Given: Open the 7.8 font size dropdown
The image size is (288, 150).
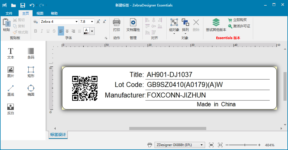Looking at the screenshot, I should point(92,22).
